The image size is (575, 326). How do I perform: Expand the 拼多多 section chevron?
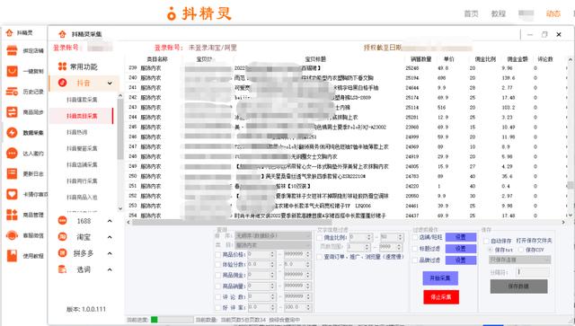point(110,253)
